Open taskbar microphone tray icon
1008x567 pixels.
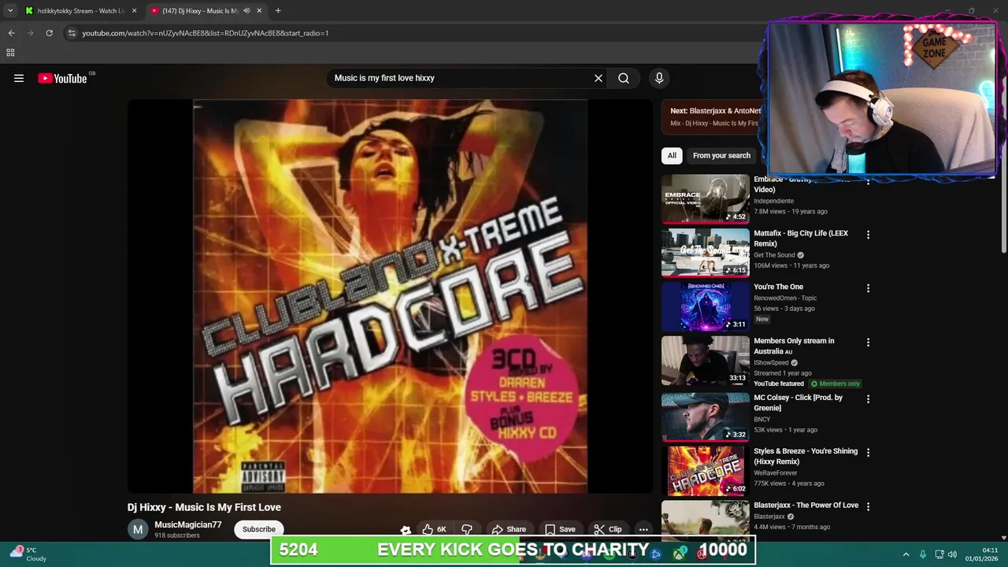(x=922, y=554)
